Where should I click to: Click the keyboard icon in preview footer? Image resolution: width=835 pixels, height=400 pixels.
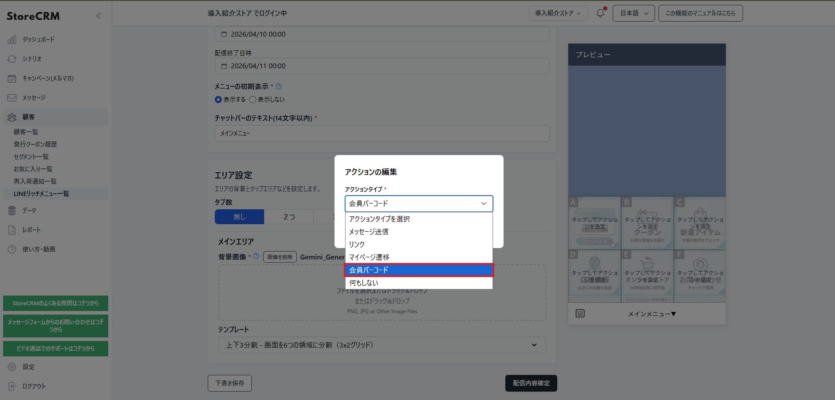point(580,313)
